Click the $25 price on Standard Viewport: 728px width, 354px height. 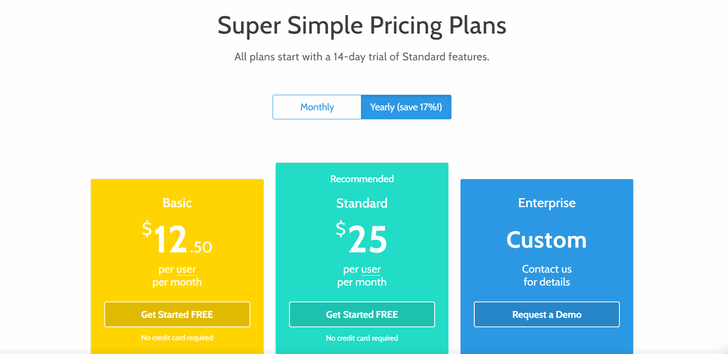click(362, 238)
